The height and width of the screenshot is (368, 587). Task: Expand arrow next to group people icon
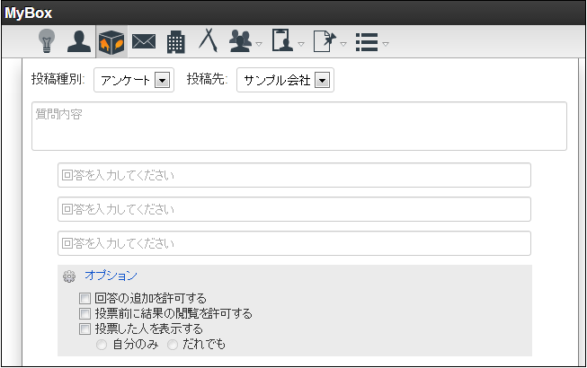[259, 44]
